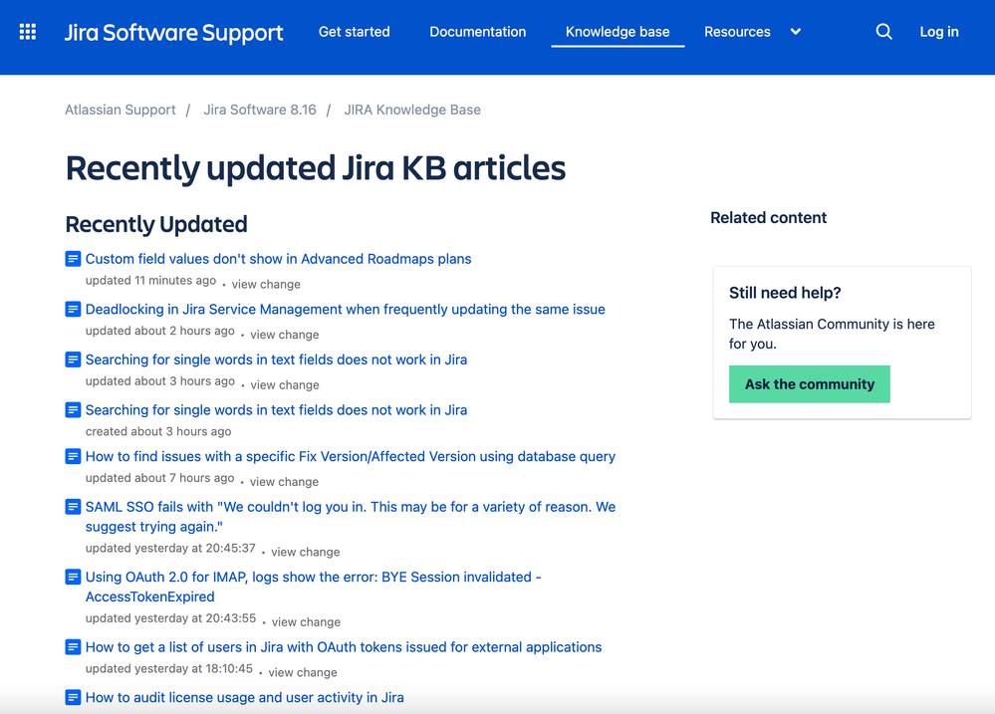Open the Get started menu item
995x714 pixels.
(x=355, y=32)
